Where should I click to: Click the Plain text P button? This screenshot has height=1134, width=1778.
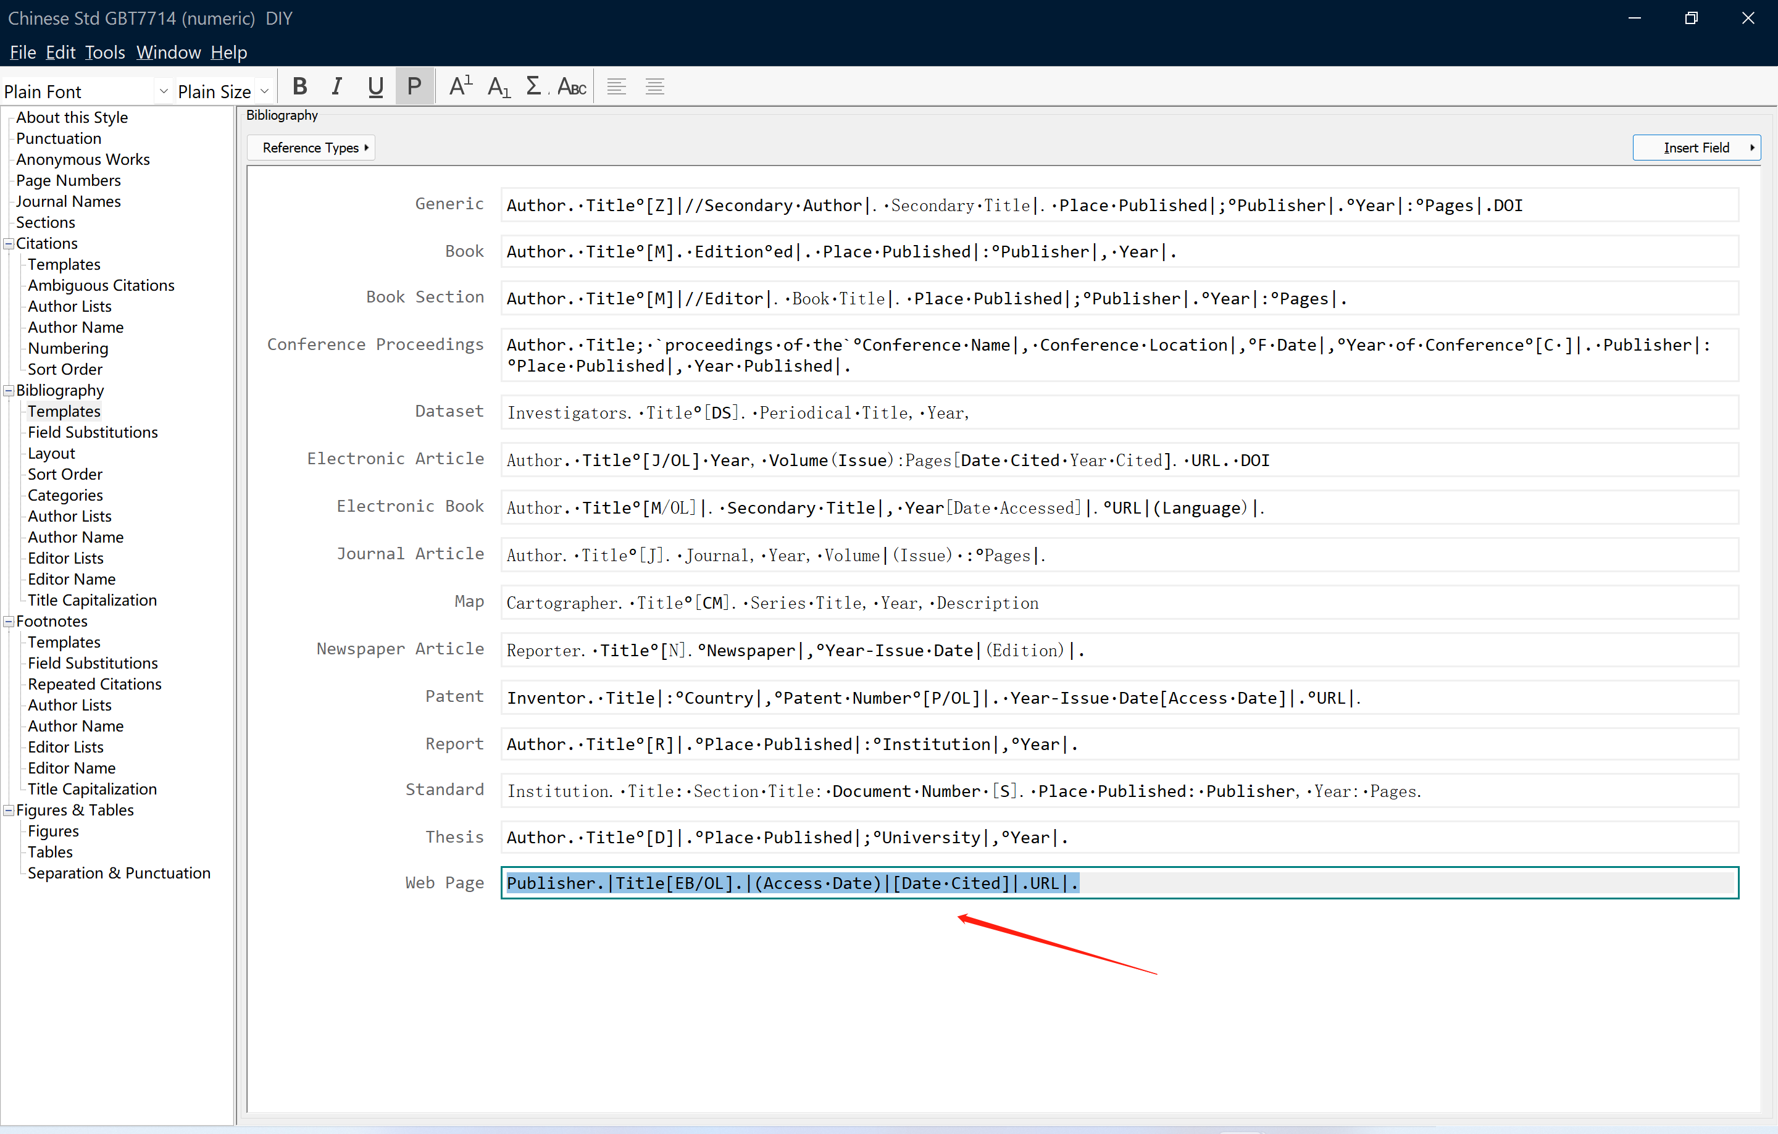point(414,87)
